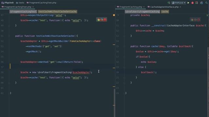This screenshot has height=117, width=209.
Task: Collapse the testCacheWithoutCacheSetCache method fold marker
Action: pyautogui.click(x=9, y=36)
